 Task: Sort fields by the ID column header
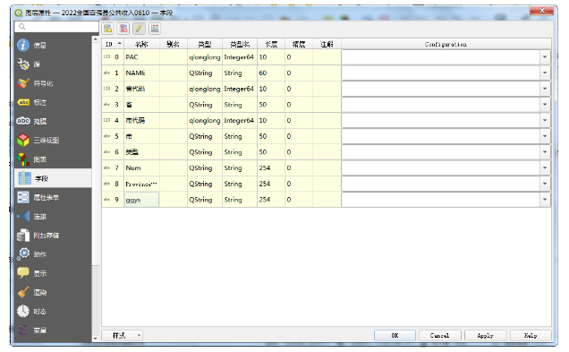(113, 44)
